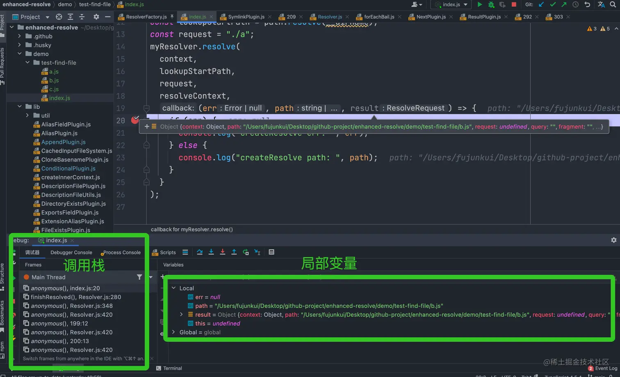Expand the result variable object

181,315
